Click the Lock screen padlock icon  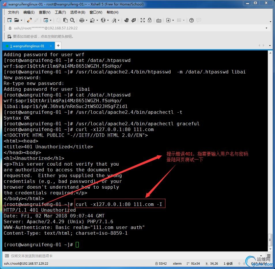pyautogui.click(x=150, y=20)
